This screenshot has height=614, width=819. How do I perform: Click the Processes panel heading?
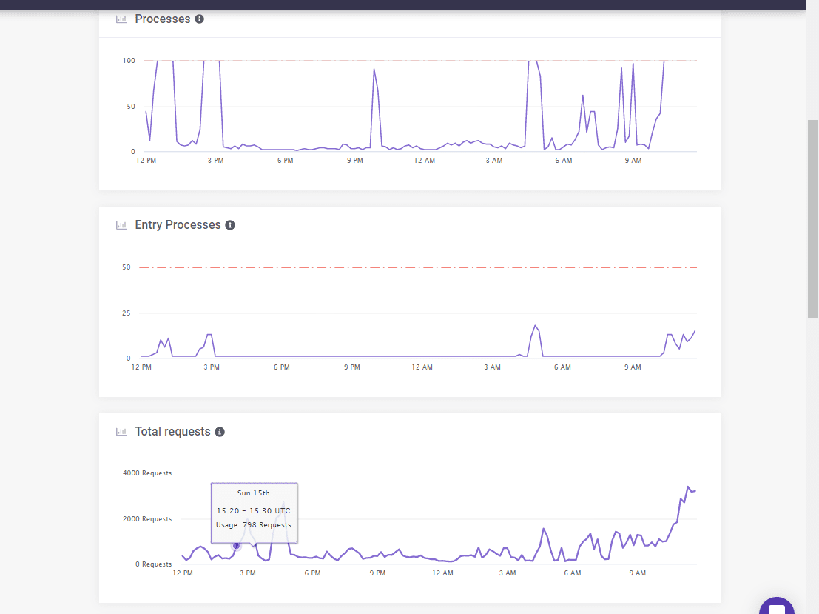point(162,19)
